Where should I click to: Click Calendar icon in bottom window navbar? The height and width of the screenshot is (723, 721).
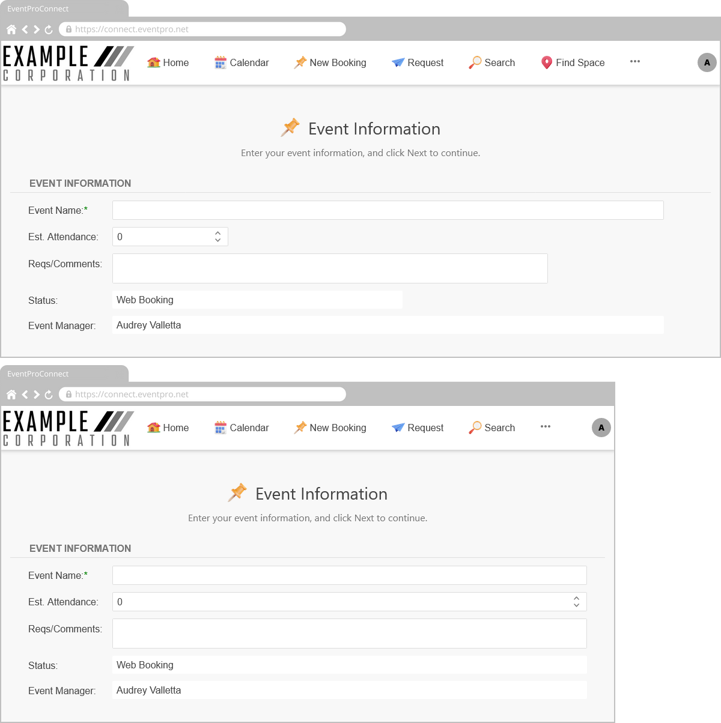pos(221,428)
